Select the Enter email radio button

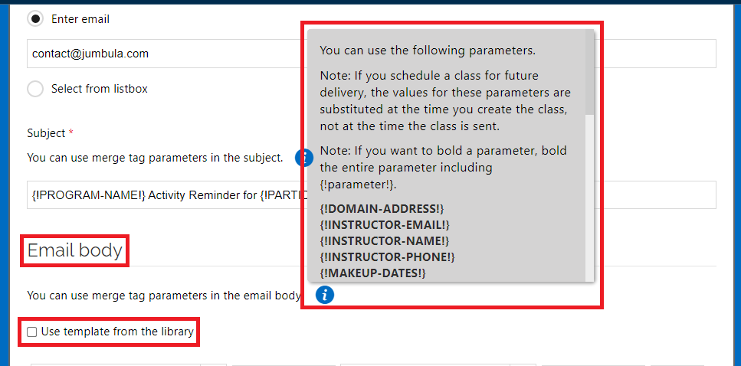(35, 19)
